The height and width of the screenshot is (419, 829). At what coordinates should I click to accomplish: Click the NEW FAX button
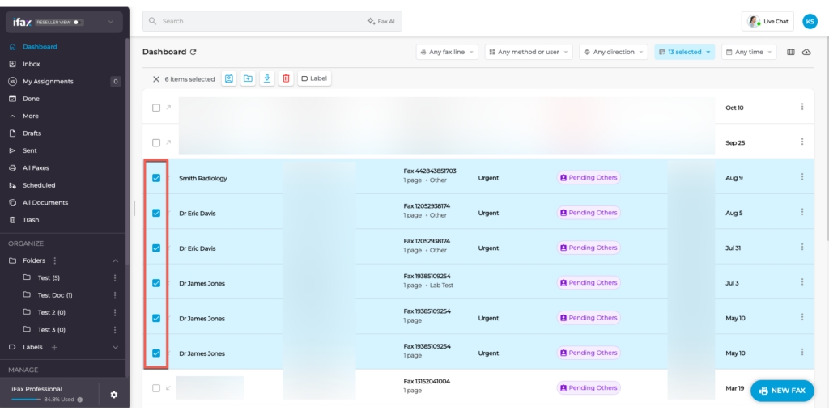click(x=781, y=391)
